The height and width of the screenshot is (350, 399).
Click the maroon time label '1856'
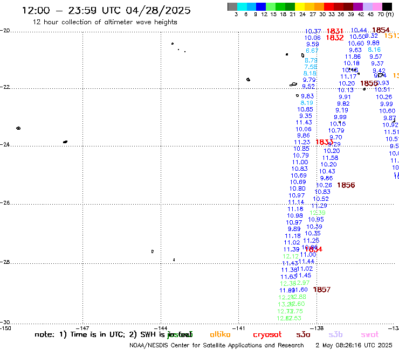(346, 185)
